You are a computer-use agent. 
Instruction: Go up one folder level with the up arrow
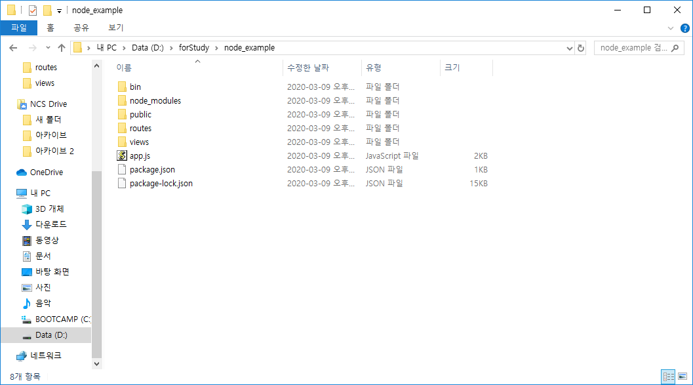coord(62,48)
